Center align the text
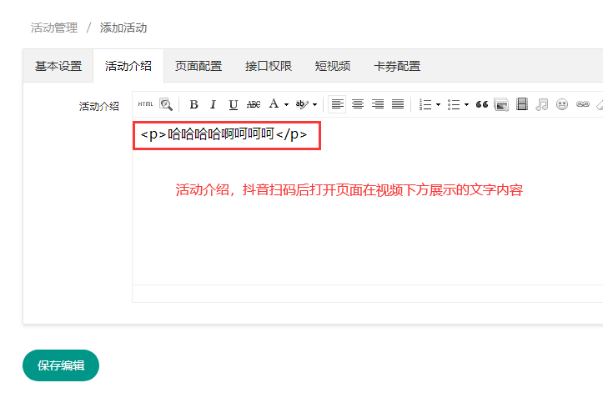This screenshot has height=418, width=603. (358, 104)
